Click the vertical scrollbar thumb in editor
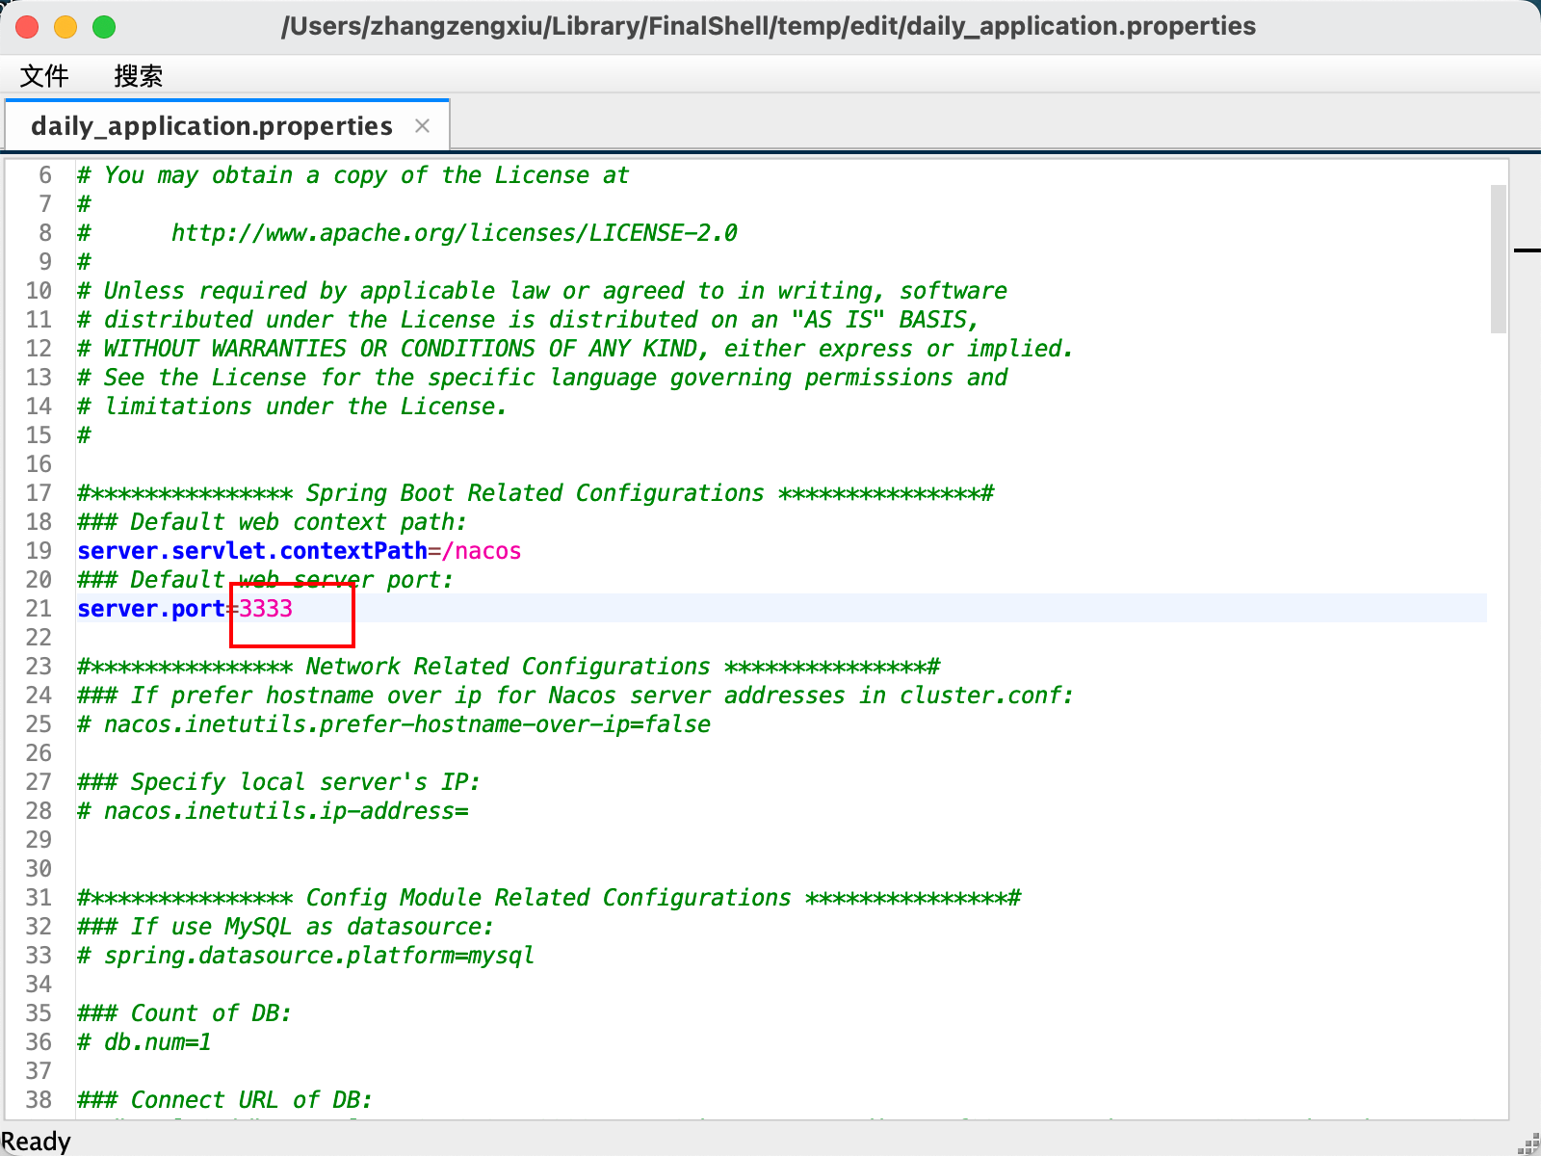The image size is (1541, 1156). coord(1498,259)
